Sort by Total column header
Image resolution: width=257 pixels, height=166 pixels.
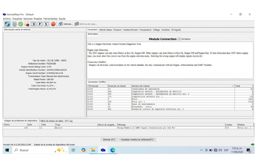[244, 86]
